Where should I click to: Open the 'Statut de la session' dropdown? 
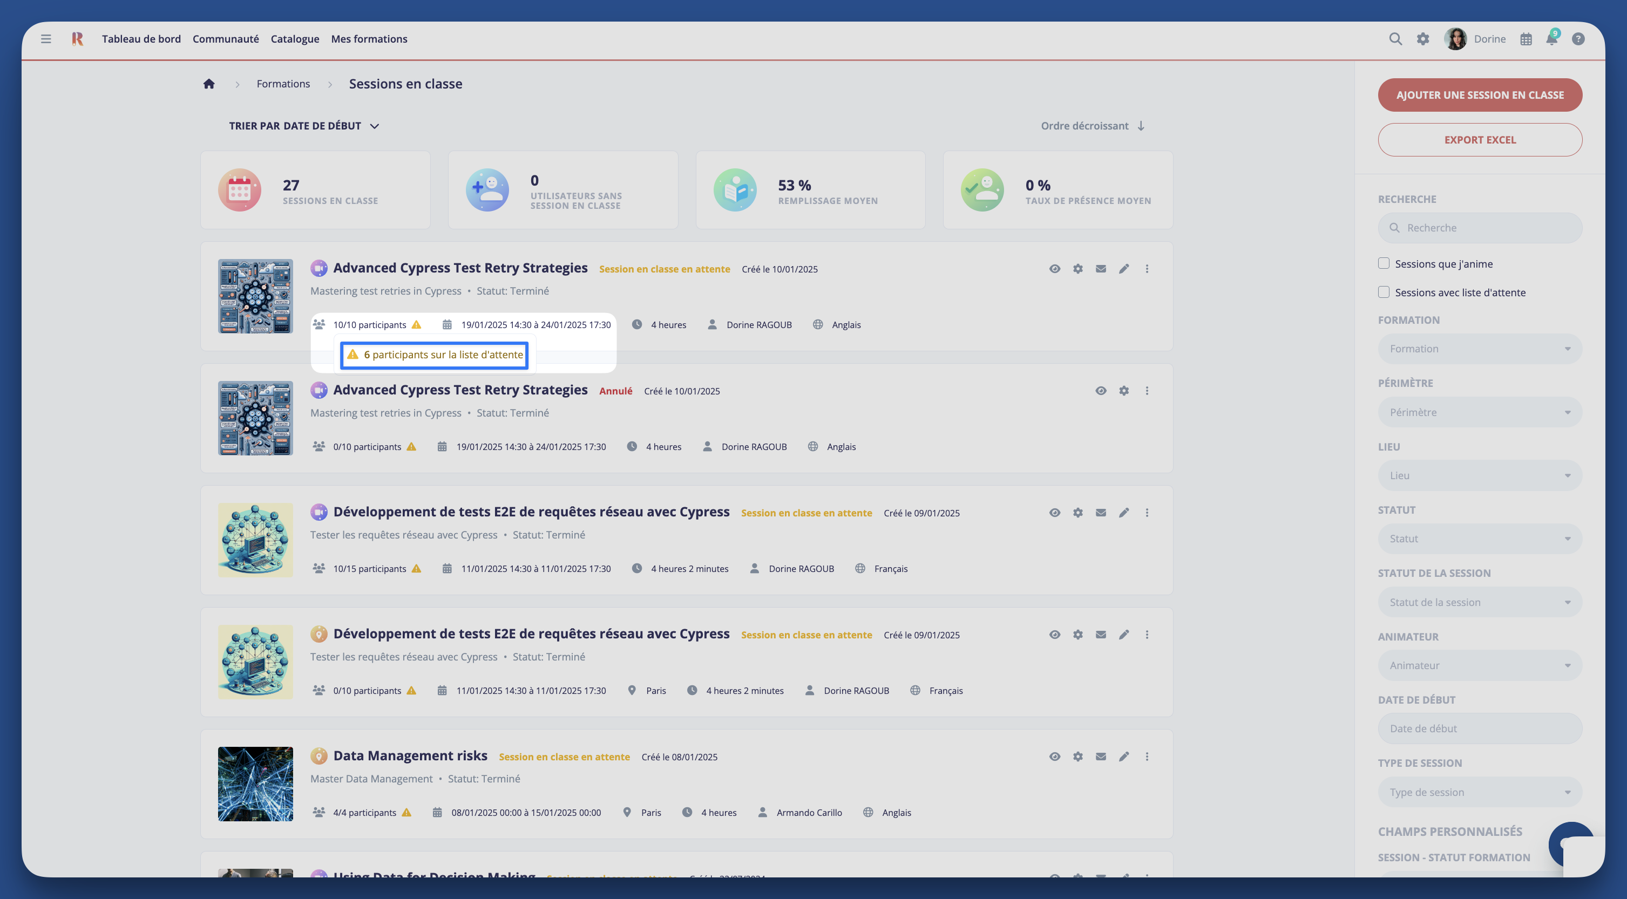(1479, 602)
